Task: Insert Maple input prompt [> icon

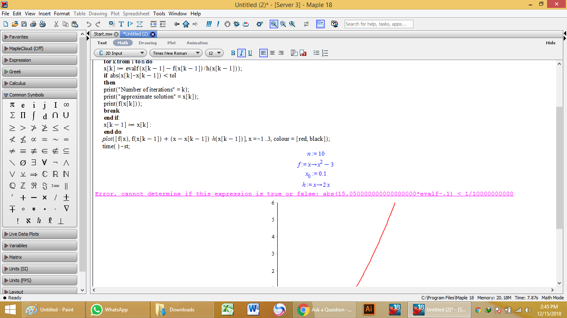Action: [130, 24]
